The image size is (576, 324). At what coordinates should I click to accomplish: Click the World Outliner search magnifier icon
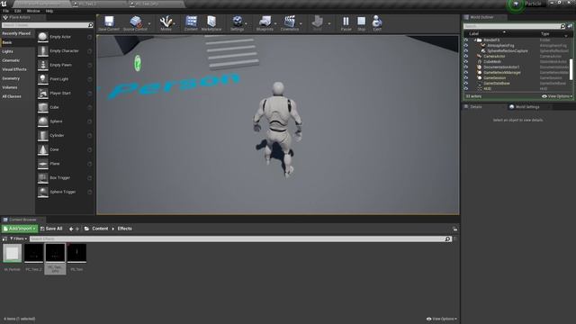562,26
